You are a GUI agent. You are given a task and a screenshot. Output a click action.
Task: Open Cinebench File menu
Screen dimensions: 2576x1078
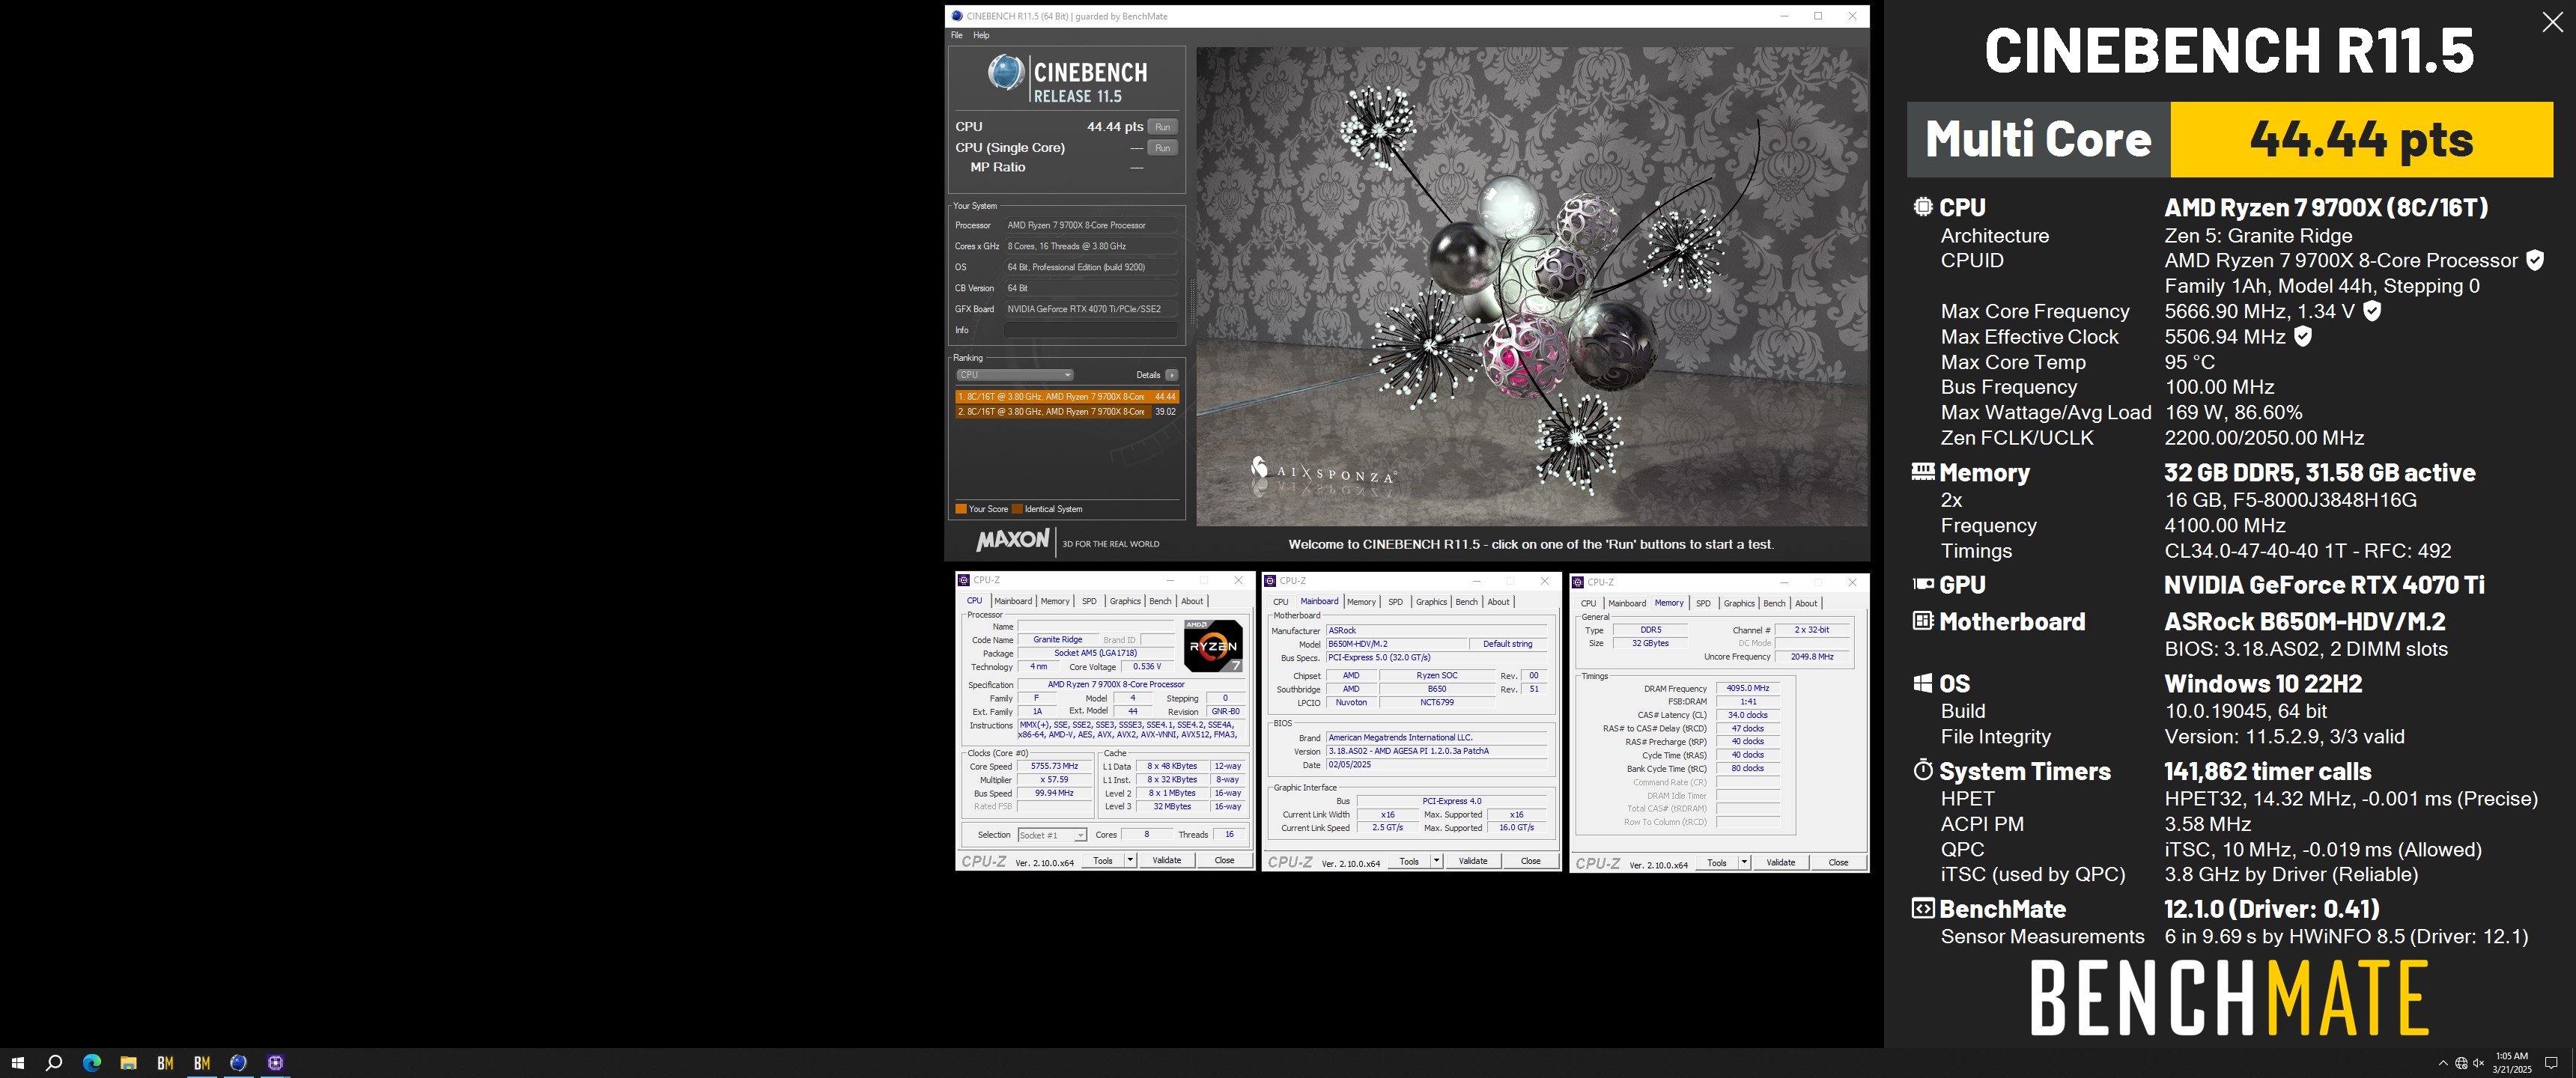pos(957,35)
